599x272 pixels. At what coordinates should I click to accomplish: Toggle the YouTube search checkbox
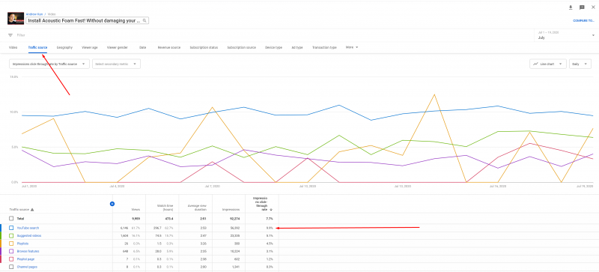[x=11, y=228]
